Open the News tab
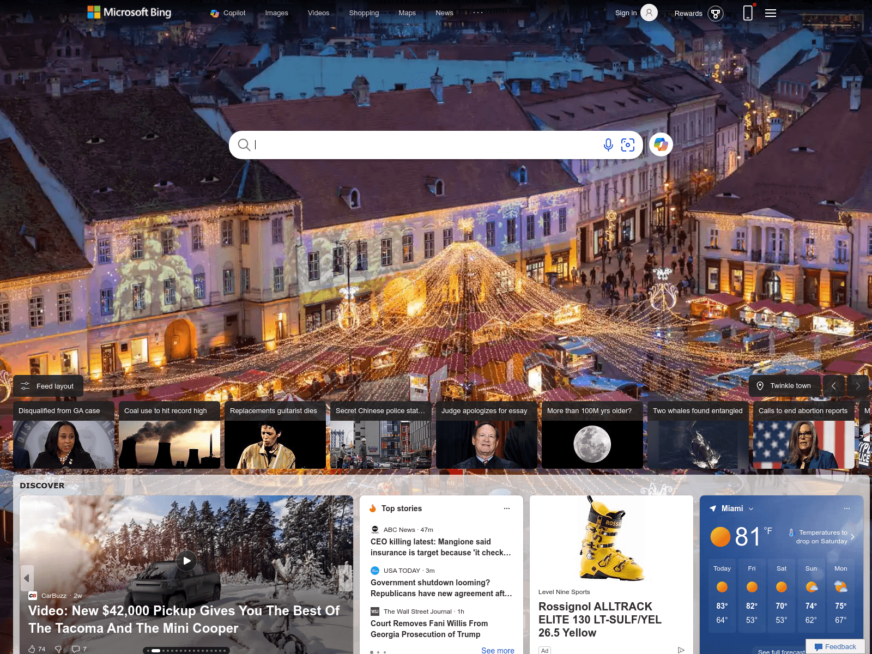The image size is (872, 654). [444, 13]
